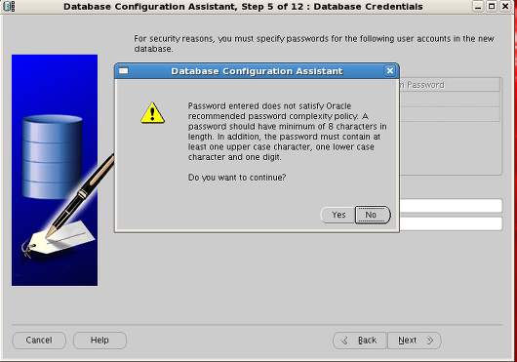Image resolution: width=517 pixels, height=362 pixels.
Task: Click the 'Do you want to continue?' text
Action: click(237, 178)
